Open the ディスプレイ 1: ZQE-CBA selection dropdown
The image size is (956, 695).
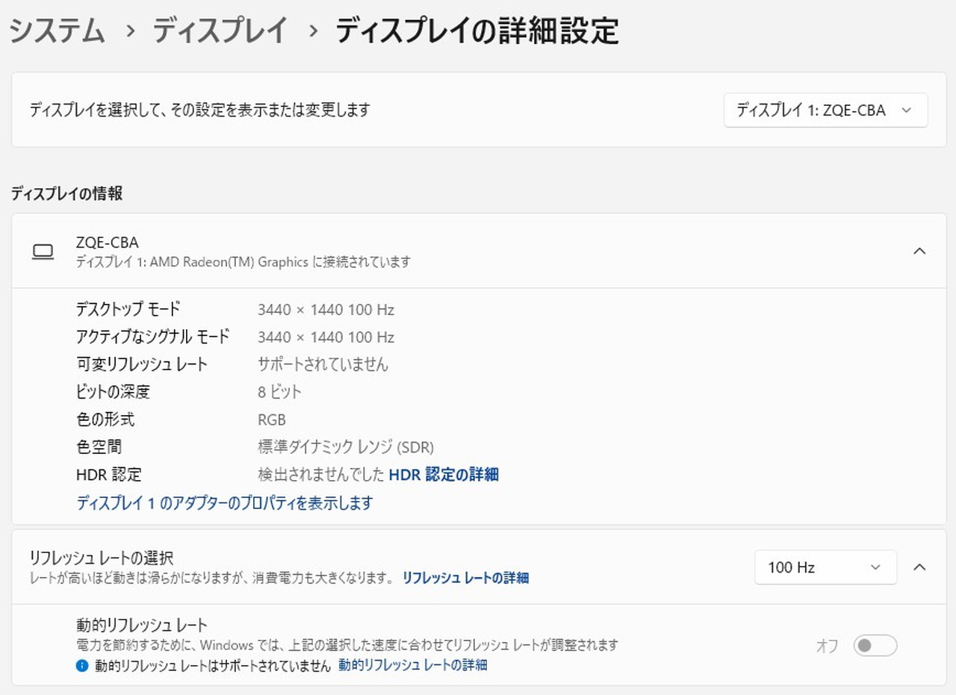click(x=825, y=110)
